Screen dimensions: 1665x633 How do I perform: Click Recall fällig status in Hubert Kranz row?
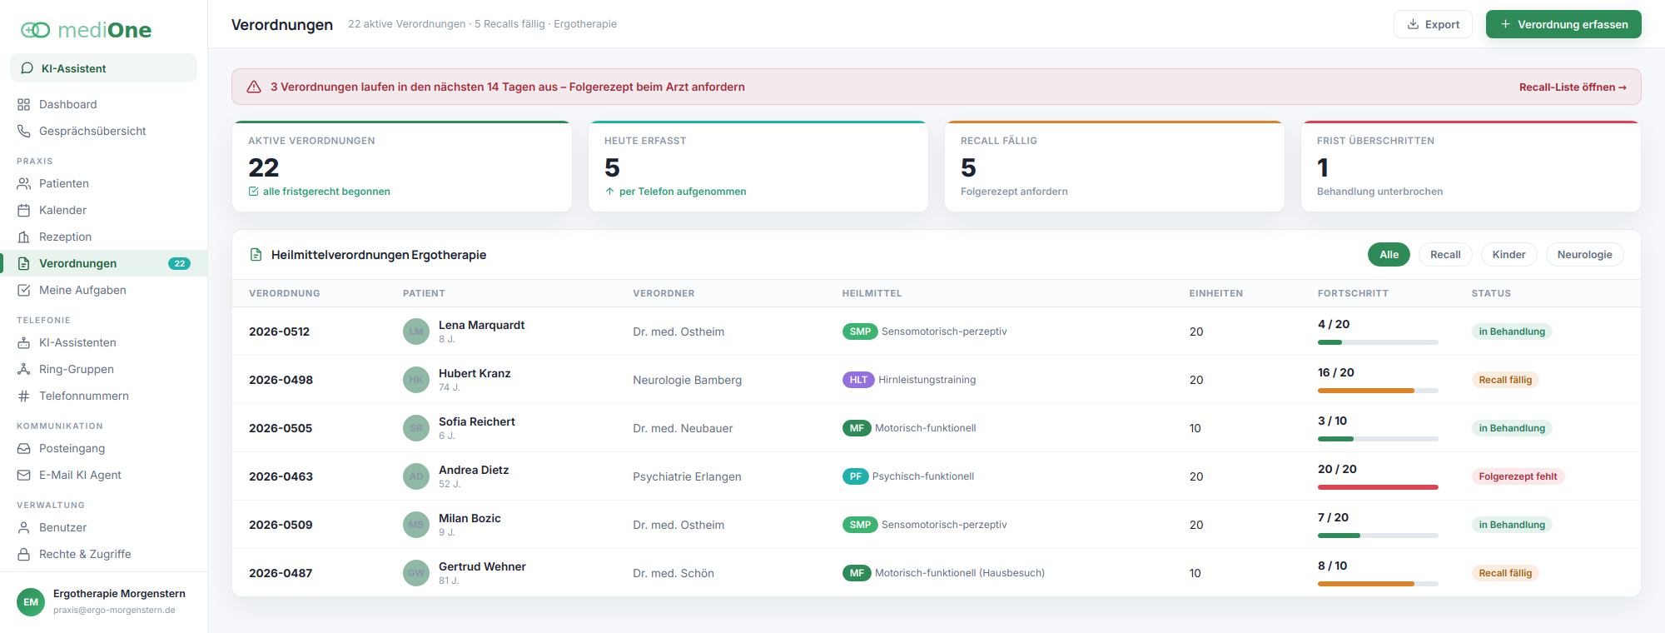(x=1505, y=380)
